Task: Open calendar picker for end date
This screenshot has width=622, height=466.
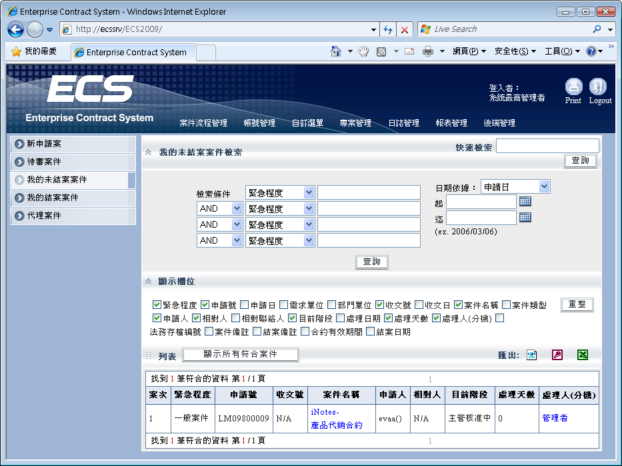Action: (x=525, y=218)
